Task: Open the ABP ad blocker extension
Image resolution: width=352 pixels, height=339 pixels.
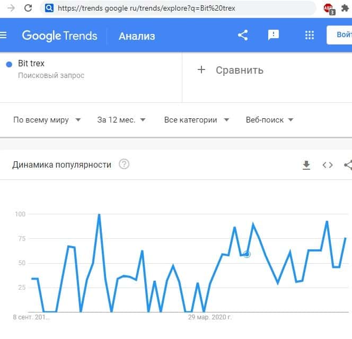Action: tap(328, 8)
